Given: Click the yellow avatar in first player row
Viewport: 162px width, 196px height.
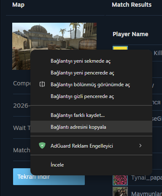Looking at the screenshot, I should (120, 48).
